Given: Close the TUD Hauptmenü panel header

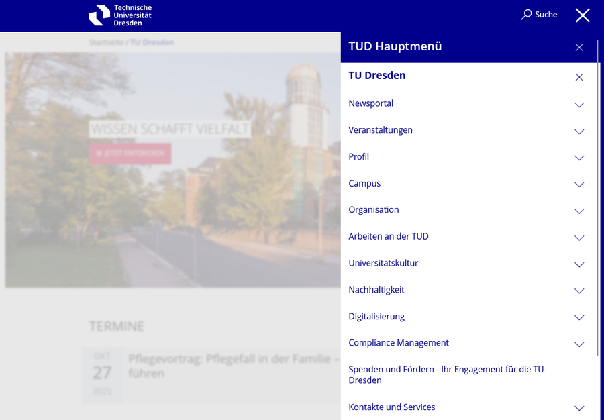Looking at the screenshot, I should (579, 48).
